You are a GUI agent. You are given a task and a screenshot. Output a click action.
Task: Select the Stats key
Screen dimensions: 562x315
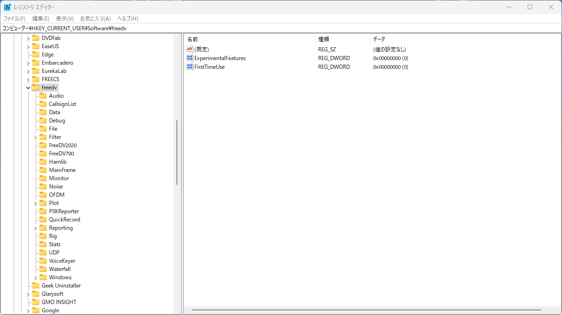55,244
